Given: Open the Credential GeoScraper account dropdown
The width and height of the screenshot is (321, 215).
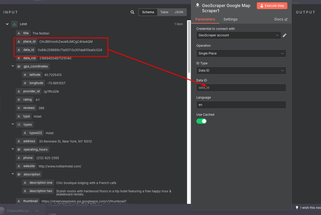Looking at the screenshot, I should (x=238, y=35).
